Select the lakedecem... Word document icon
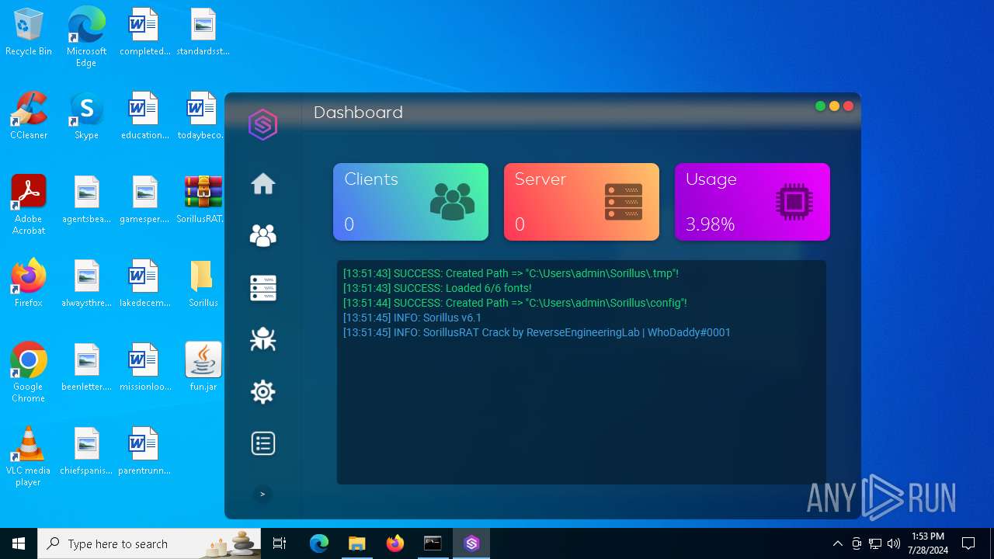 click(x=144, y=283)
